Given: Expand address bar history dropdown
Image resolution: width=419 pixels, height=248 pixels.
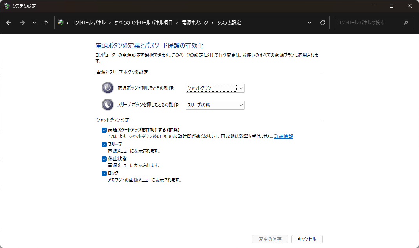Looking at the screenshot, I should click(x=309, y=23).
